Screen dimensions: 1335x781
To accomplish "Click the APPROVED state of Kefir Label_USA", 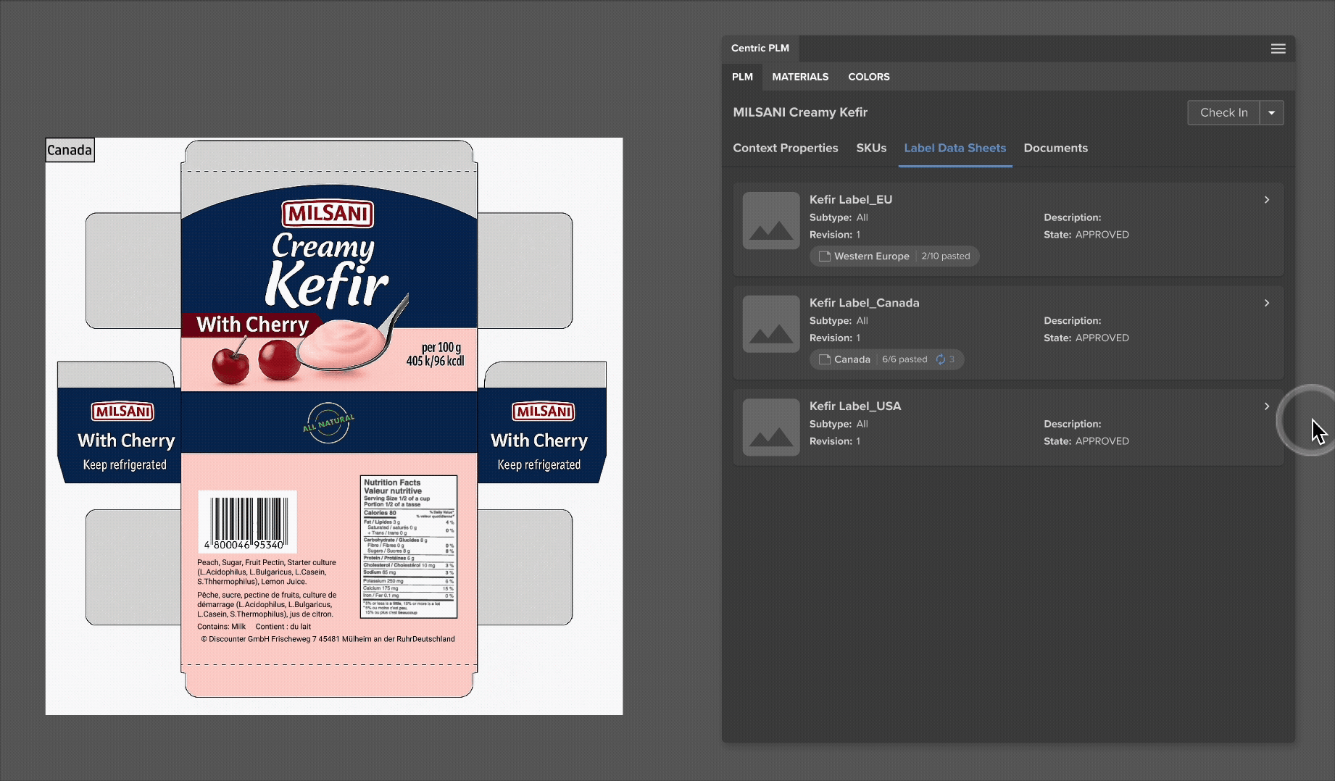I will pos(1102,441).
